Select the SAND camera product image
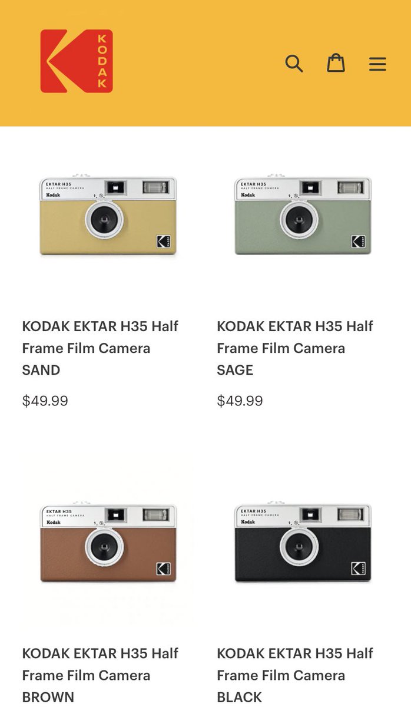Image resolution: width=411 pixels, height=707 pixels. tap(108, 216)
